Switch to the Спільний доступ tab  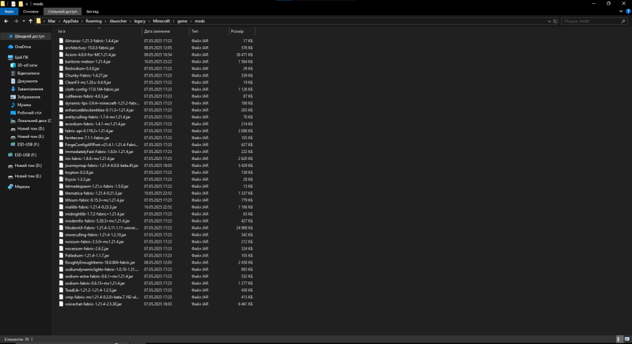coord(63,11)
